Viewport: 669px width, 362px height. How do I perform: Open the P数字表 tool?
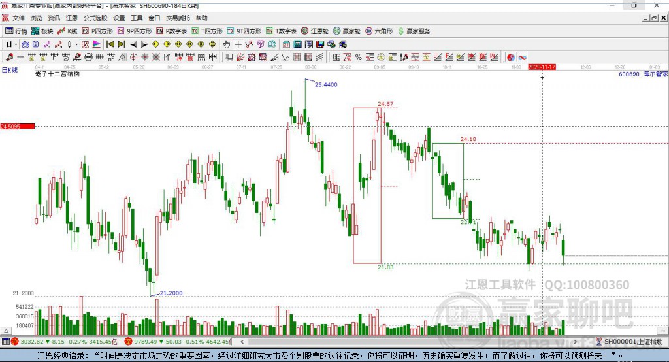[x=172, y=31]
